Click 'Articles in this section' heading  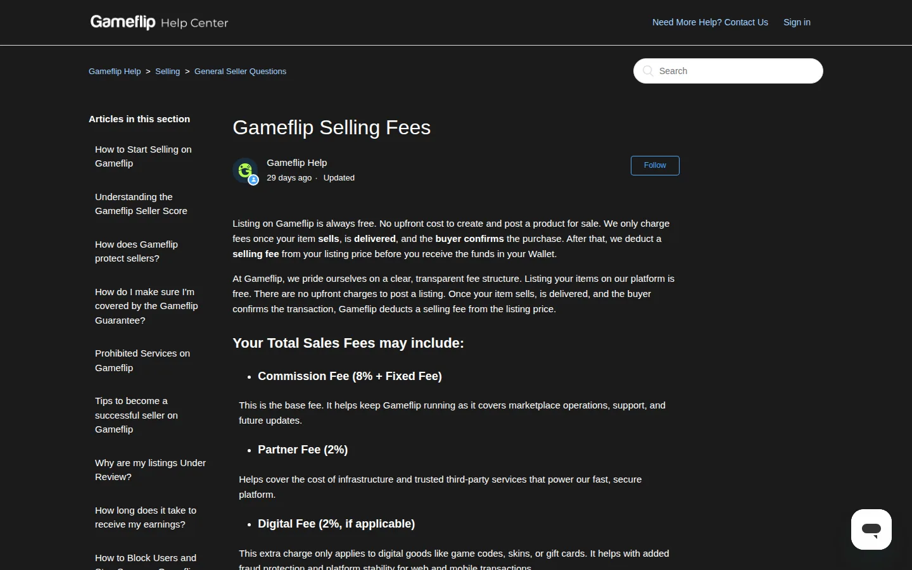coord(139,119)
